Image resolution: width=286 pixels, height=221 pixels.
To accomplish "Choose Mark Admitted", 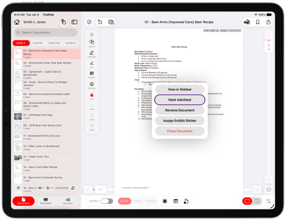I will click(x=180, y=100).
